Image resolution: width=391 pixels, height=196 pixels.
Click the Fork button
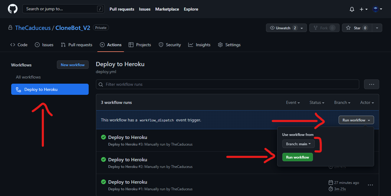[x=324, y=28]
